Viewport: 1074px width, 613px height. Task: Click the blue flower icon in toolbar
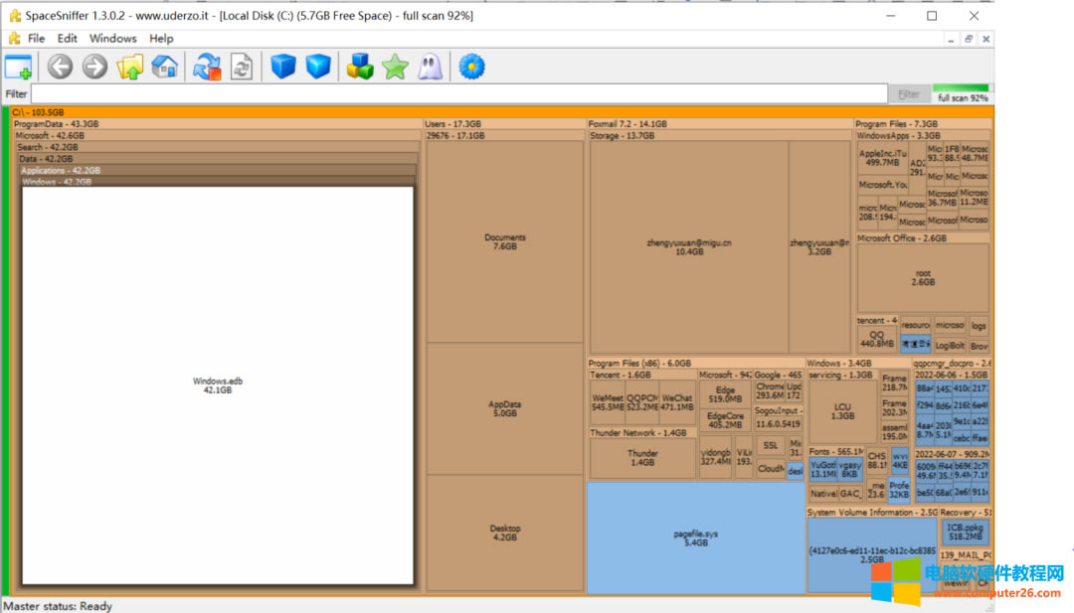(x=471, y=67)
